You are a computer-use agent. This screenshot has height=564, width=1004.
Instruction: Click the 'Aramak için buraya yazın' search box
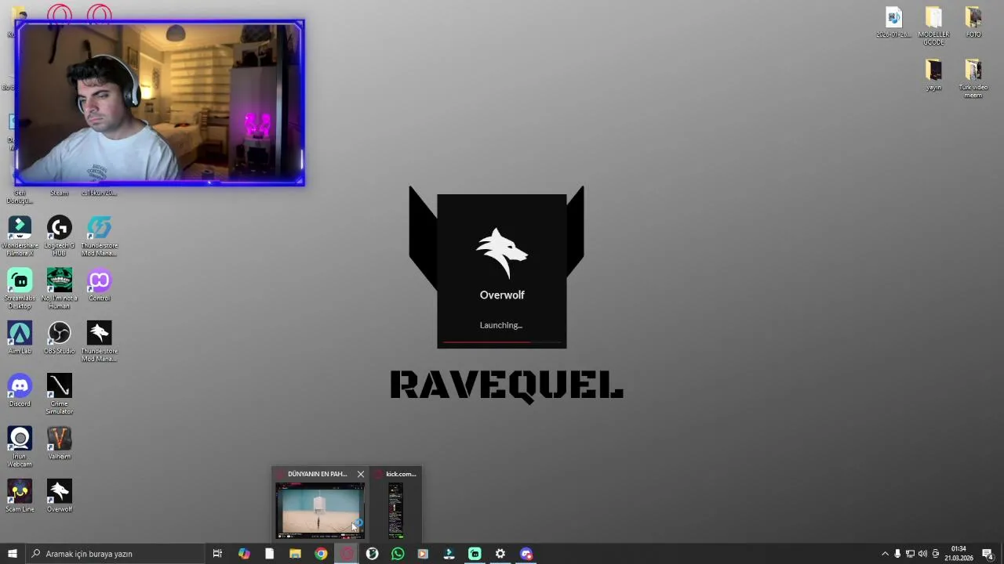[x=115, y=554]
